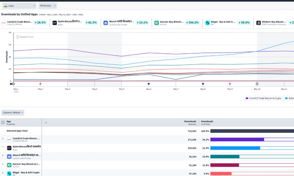294x176 pixels.
Task: Toggle Bybit series in chart legend
Action: (289, 98)
